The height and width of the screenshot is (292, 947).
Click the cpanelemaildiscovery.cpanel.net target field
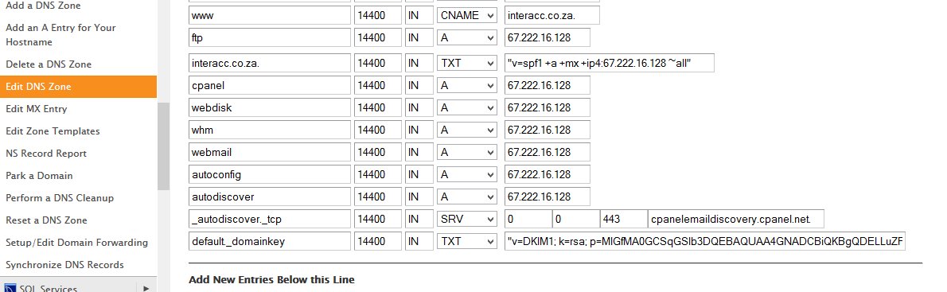(x=735, y=219)
